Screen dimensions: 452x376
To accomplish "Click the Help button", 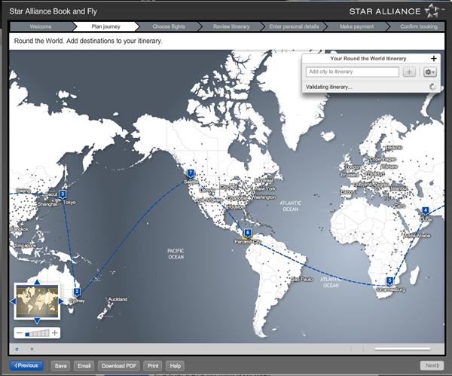I will tap(175, 366).
